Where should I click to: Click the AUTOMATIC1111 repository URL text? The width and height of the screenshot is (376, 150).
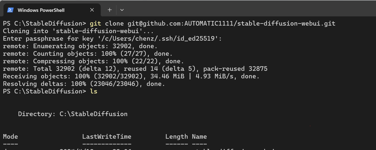coord(220,23)
